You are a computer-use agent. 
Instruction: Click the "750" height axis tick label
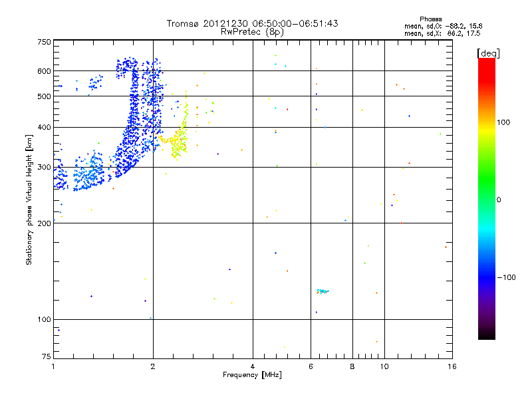[44, 42]
